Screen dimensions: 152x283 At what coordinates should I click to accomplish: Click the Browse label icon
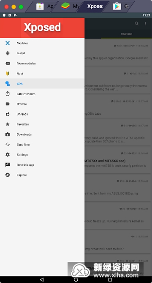8,104
